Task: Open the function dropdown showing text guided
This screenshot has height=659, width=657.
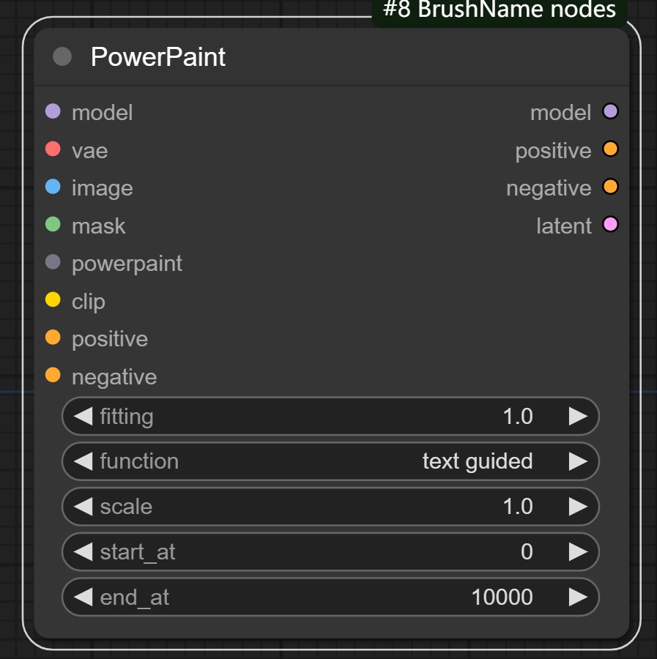Action: click(331, 461)
